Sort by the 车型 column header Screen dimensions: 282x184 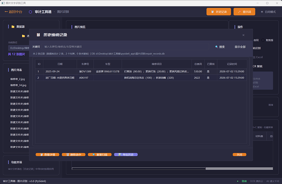point(107,64)
